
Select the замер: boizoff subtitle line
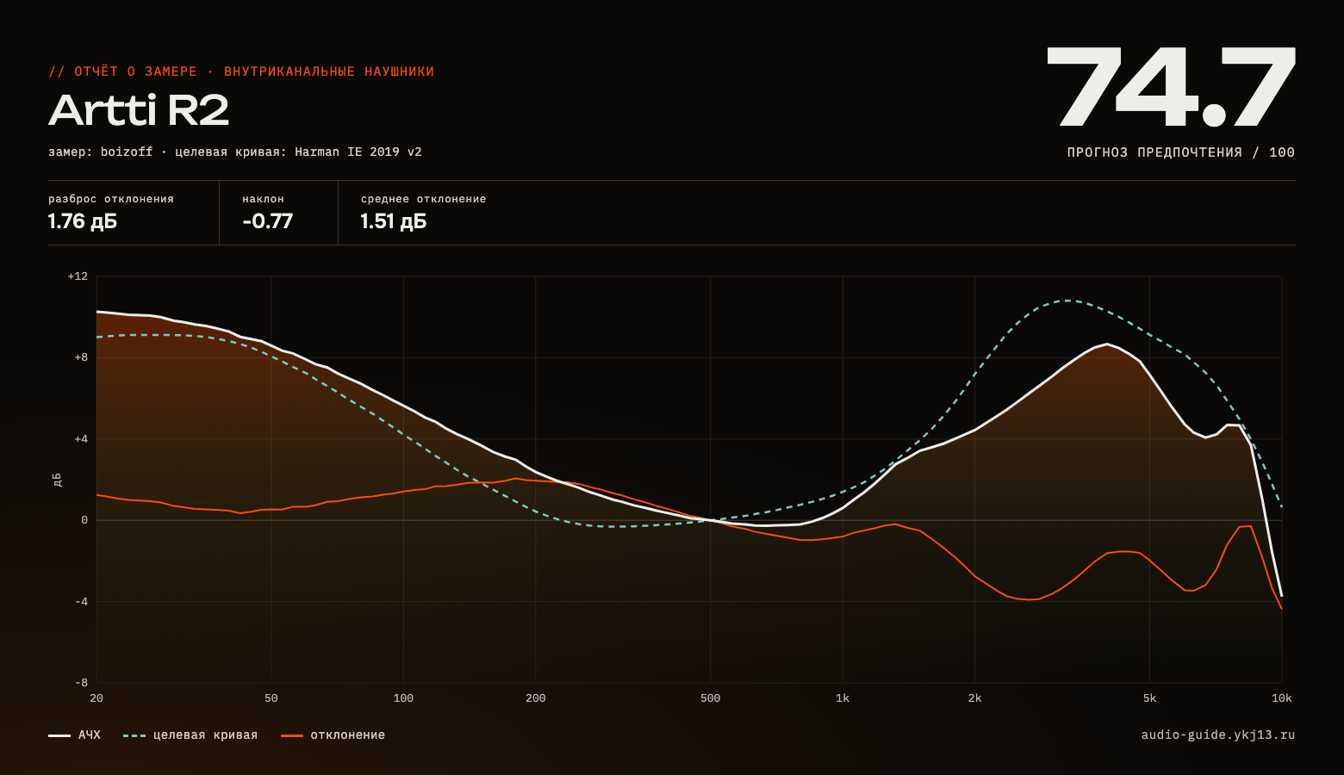pyautogui.click(x=235, y=152)
